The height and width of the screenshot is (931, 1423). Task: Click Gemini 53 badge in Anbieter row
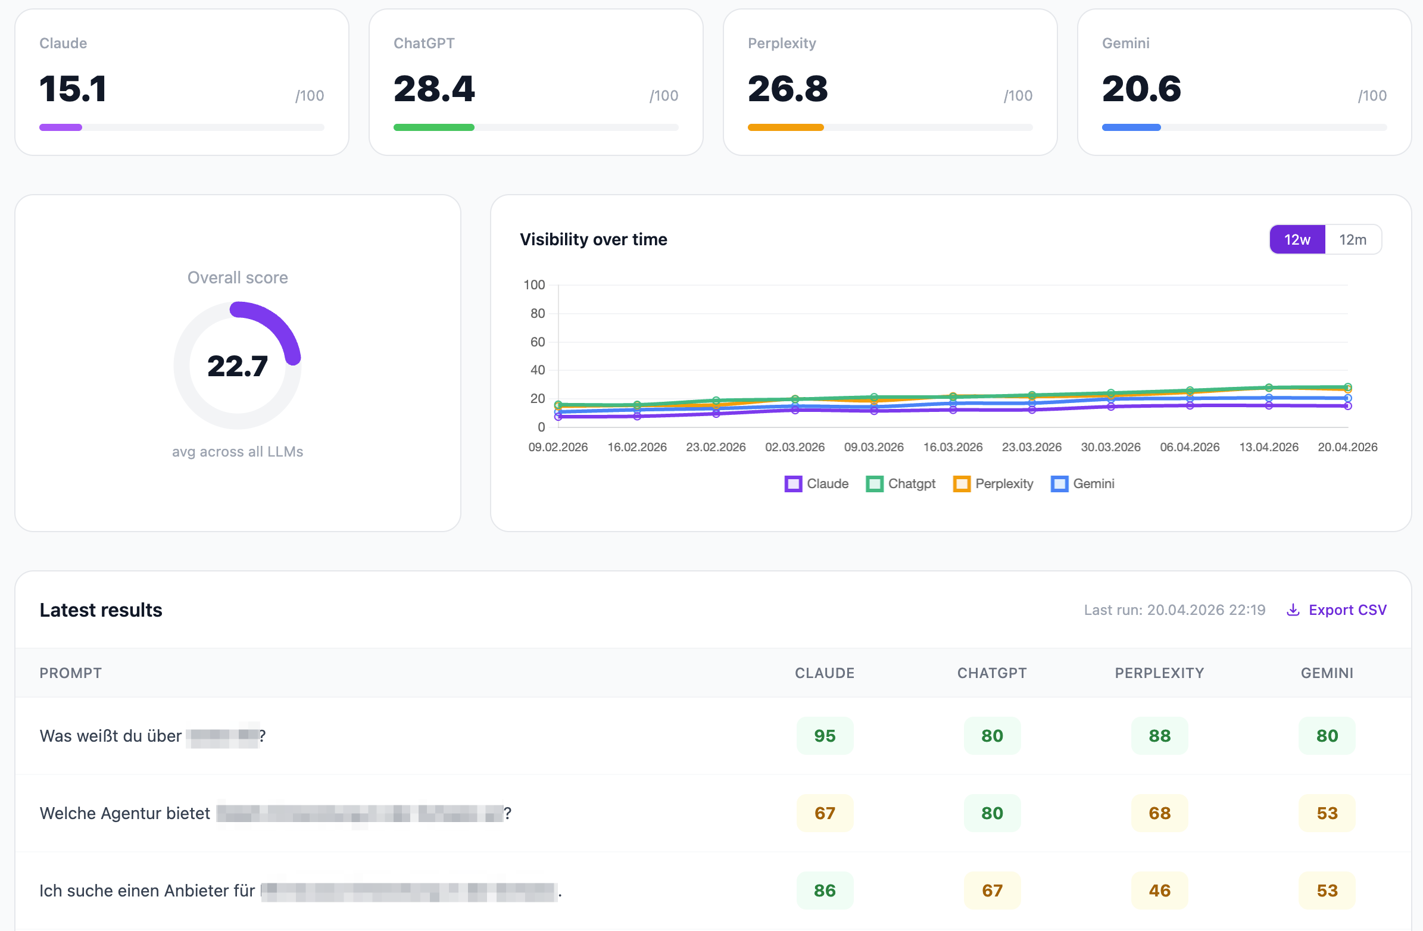point(1327,891)
